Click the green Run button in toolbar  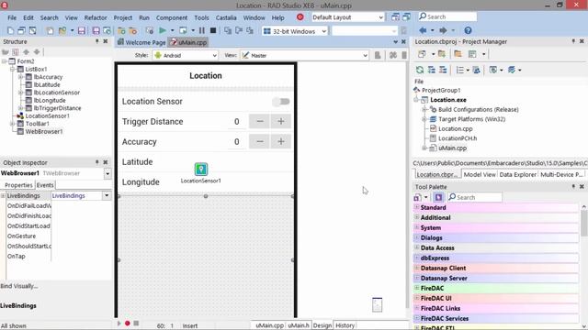(163, 30)
